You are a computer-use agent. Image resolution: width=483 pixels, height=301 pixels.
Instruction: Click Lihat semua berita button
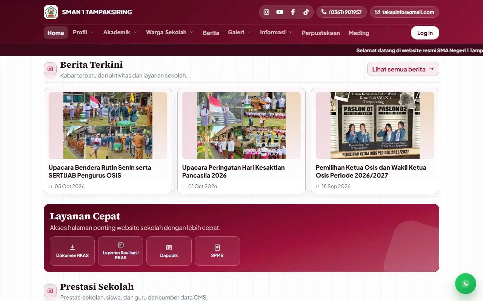click(403, 69)
